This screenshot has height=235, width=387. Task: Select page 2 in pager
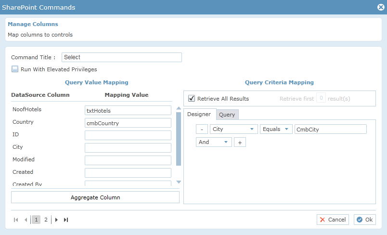(46, 220)
